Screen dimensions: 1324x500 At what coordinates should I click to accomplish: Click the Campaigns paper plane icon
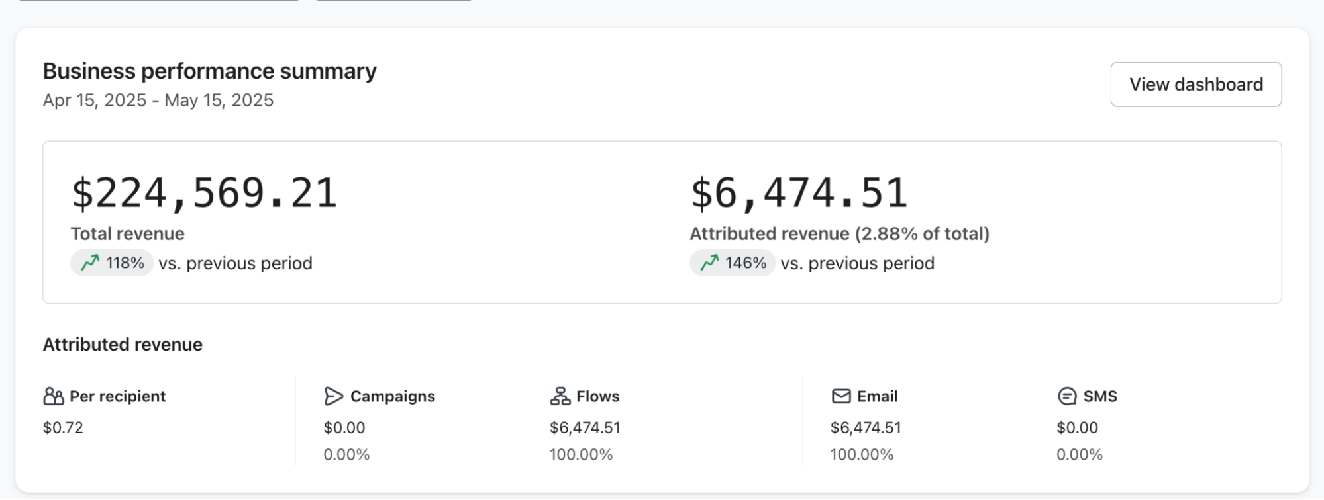click(334, 396)
